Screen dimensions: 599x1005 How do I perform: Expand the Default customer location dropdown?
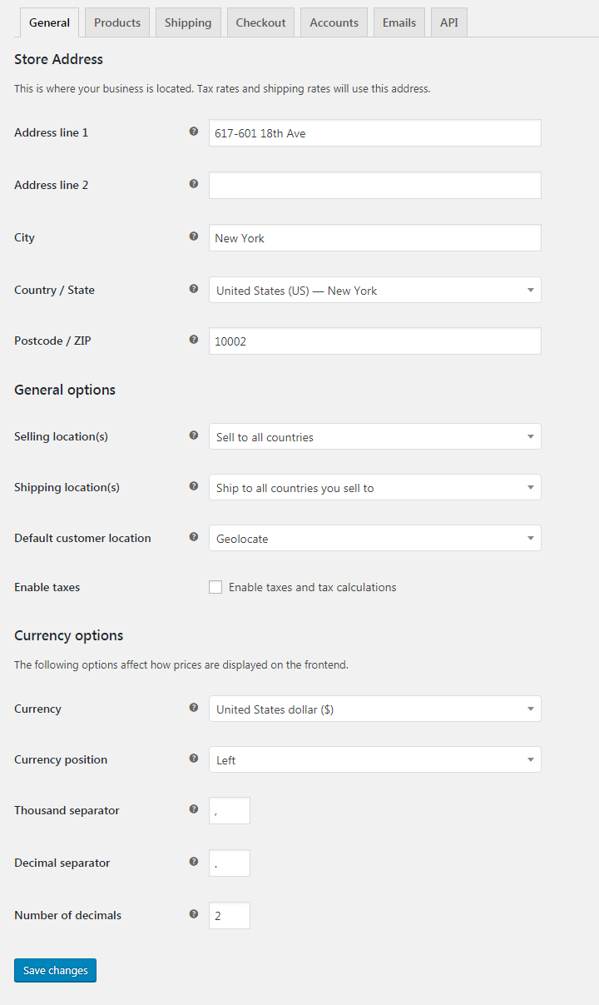pyautogui.click(x=374, y=538)
